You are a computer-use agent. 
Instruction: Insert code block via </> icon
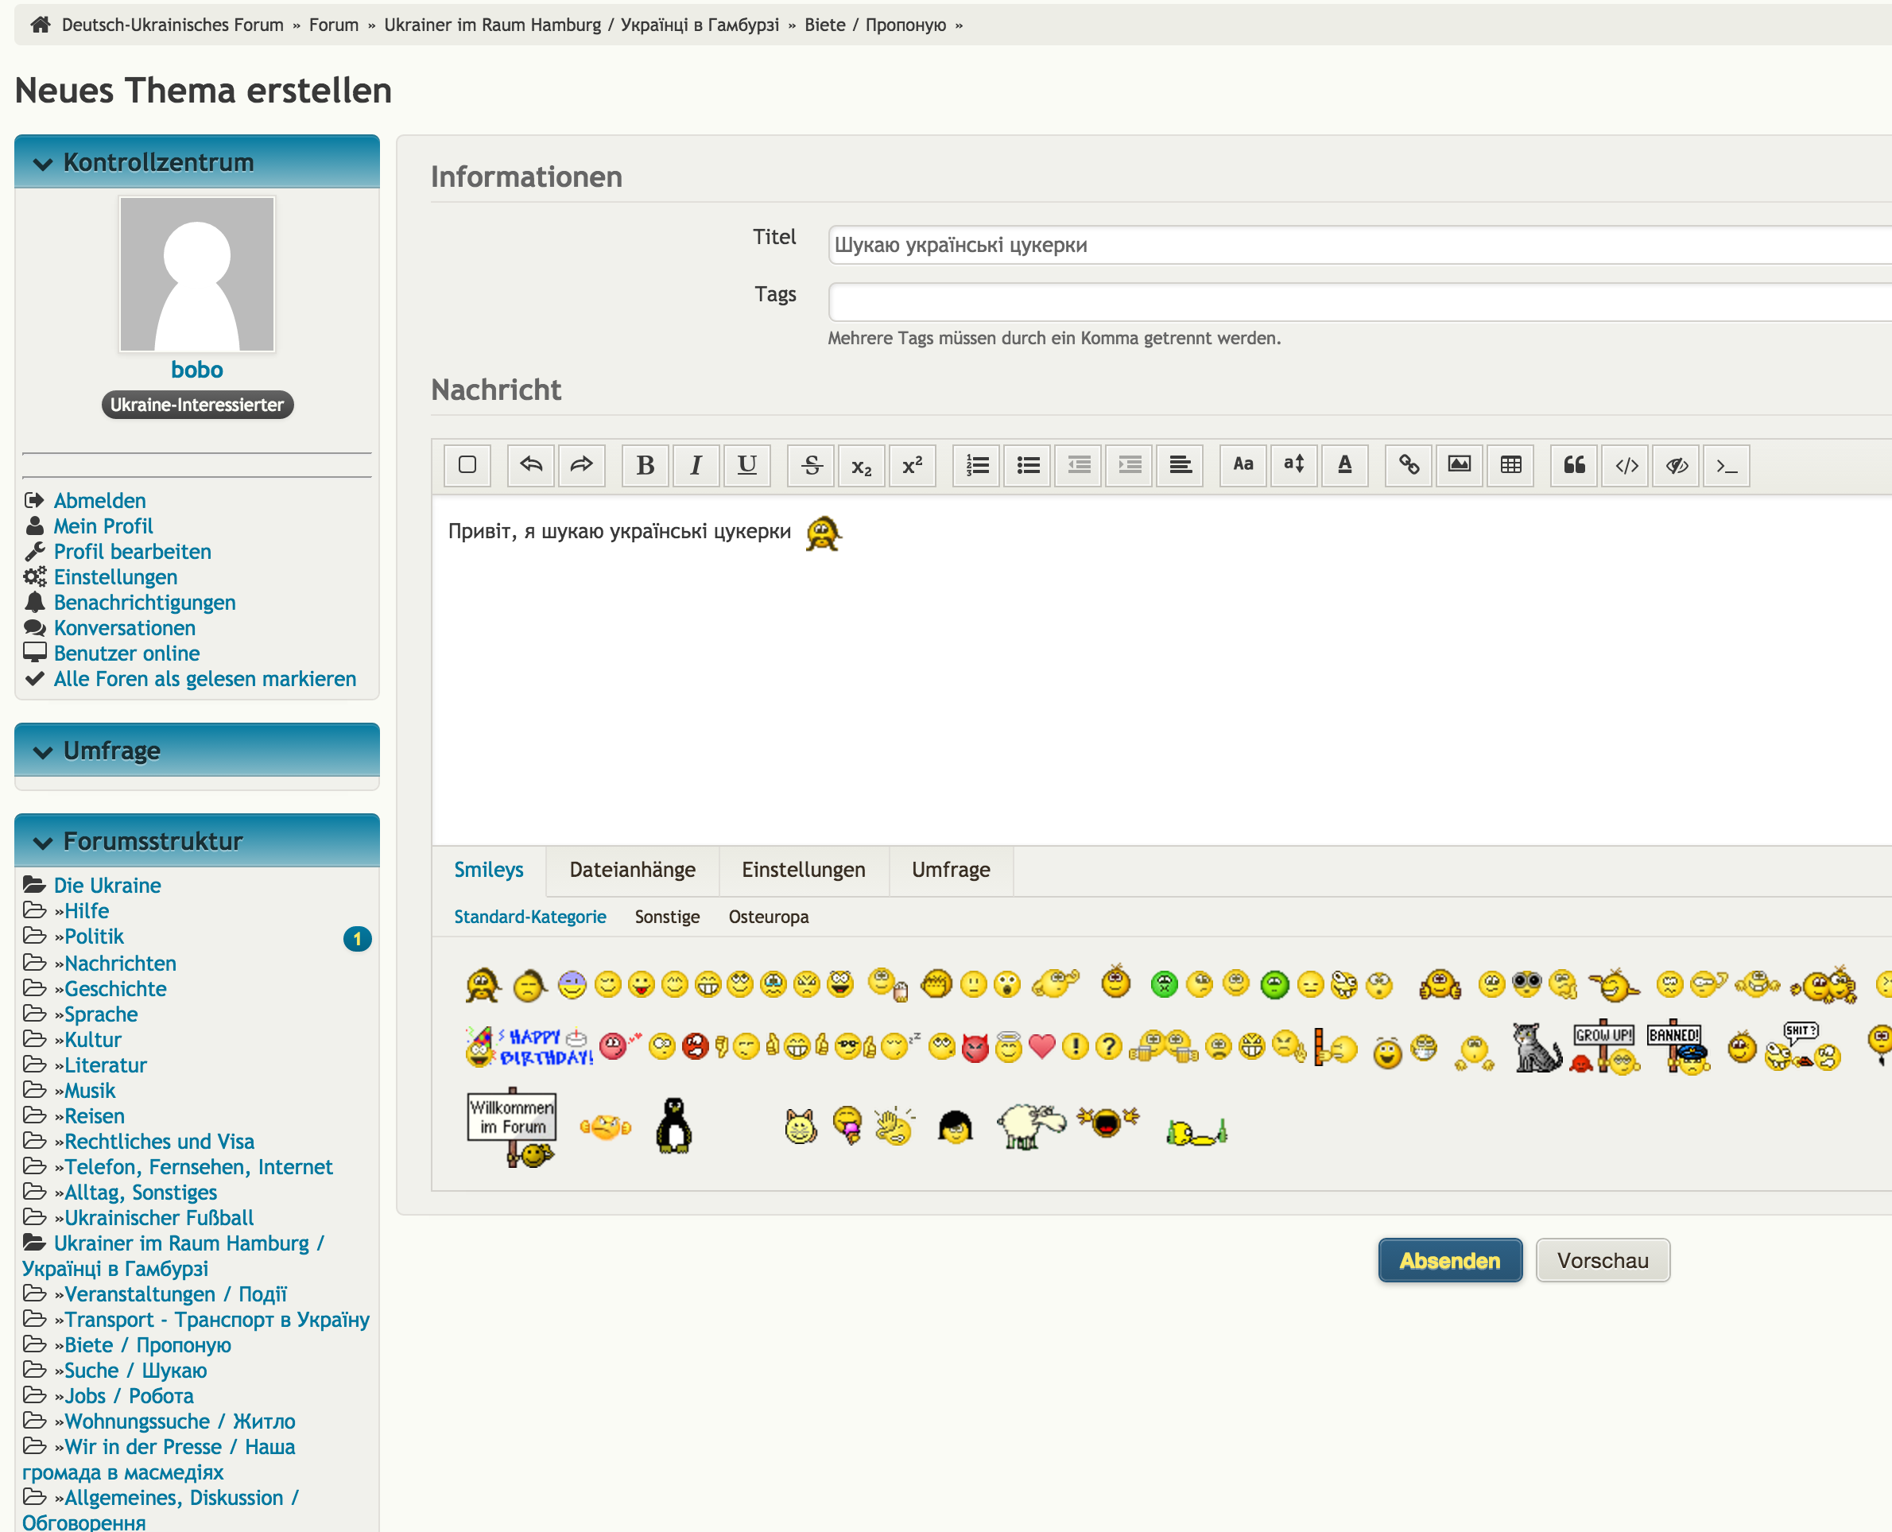point(1626,465)
